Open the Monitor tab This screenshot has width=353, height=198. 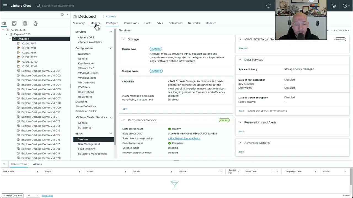95,23
